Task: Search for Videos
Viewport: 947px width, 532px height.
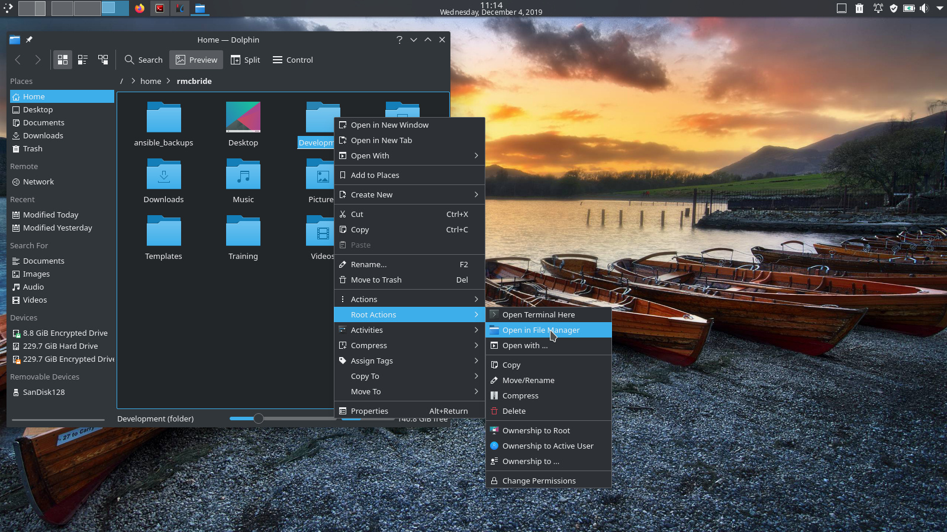Action: (62, 300)
